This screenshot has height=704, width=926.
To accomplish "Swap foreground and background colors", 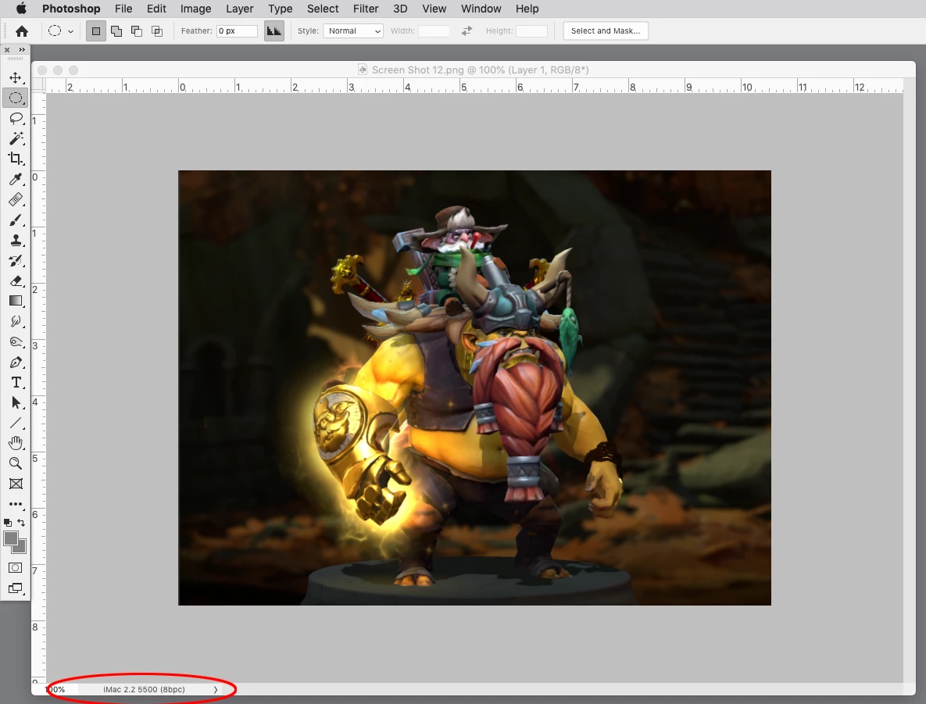I will [21, 523].
